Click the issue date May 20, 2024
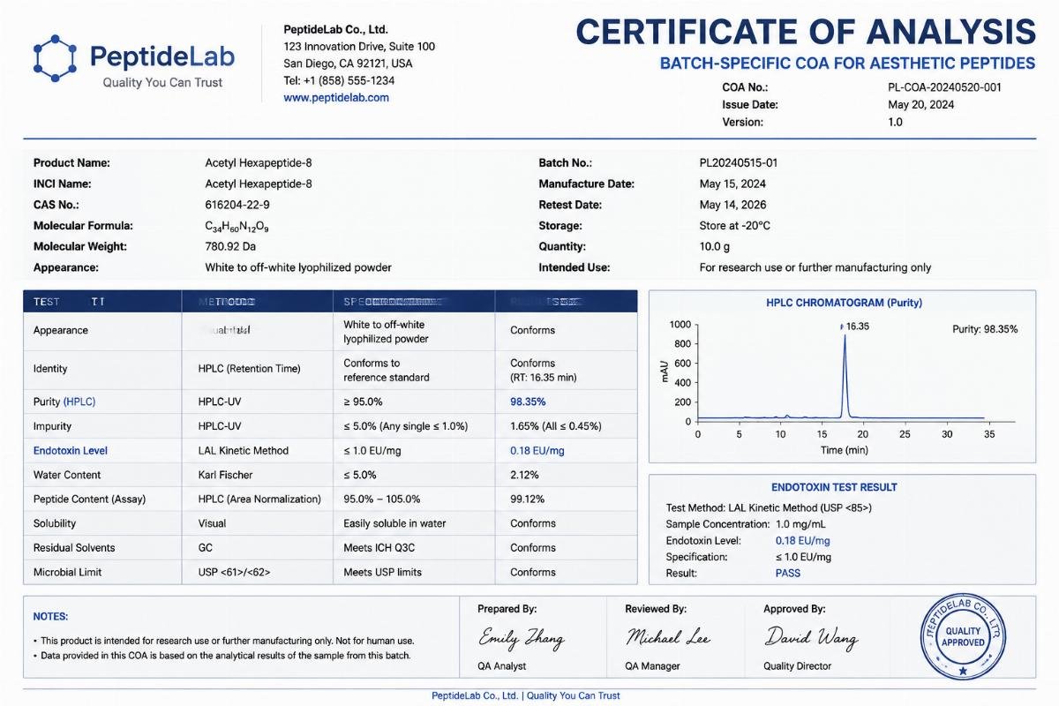This screenshot has height=706, width=1059. [920, 104]
